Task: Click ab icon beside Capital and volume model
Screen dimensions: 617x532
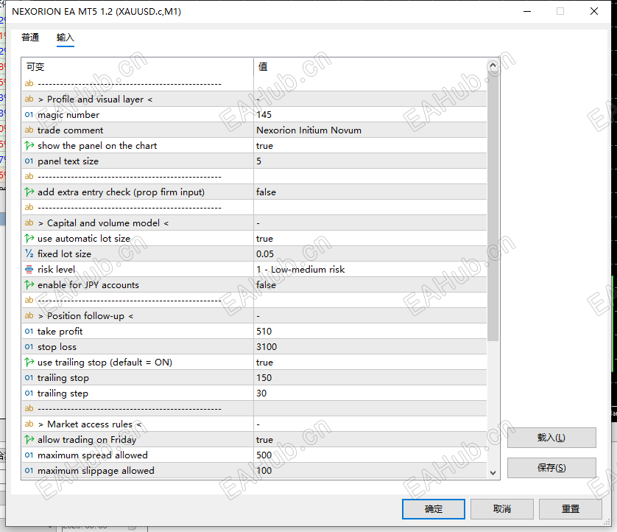Action: coord(29,223)
